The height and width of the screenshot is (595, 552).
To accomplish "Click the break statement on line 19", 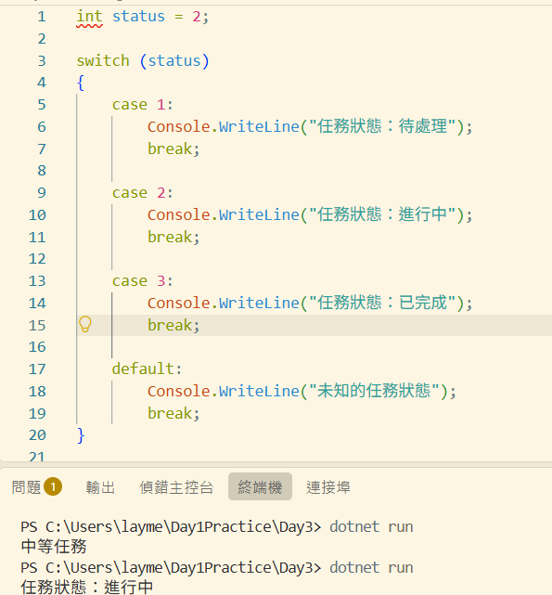I will (173, 413).
